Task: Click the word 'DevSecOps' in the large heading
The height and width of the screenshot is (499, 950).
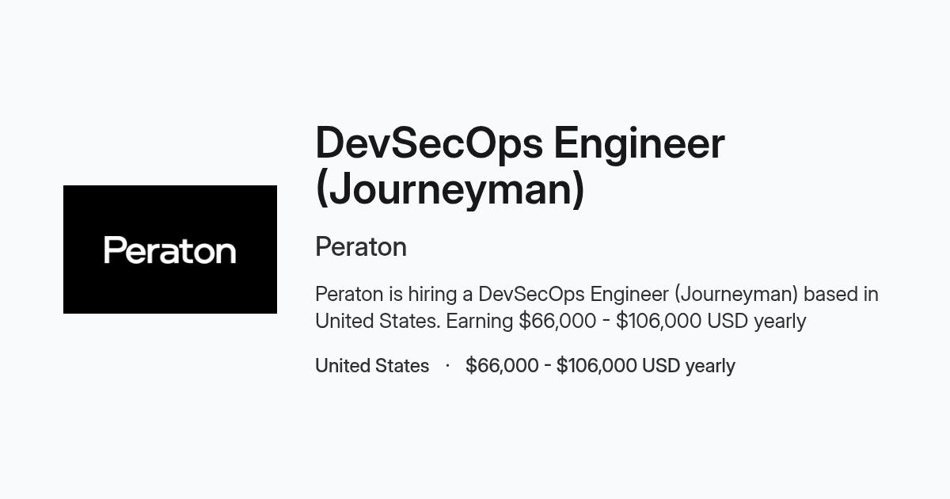Action: pyautogui.click(x=429, y=143)
